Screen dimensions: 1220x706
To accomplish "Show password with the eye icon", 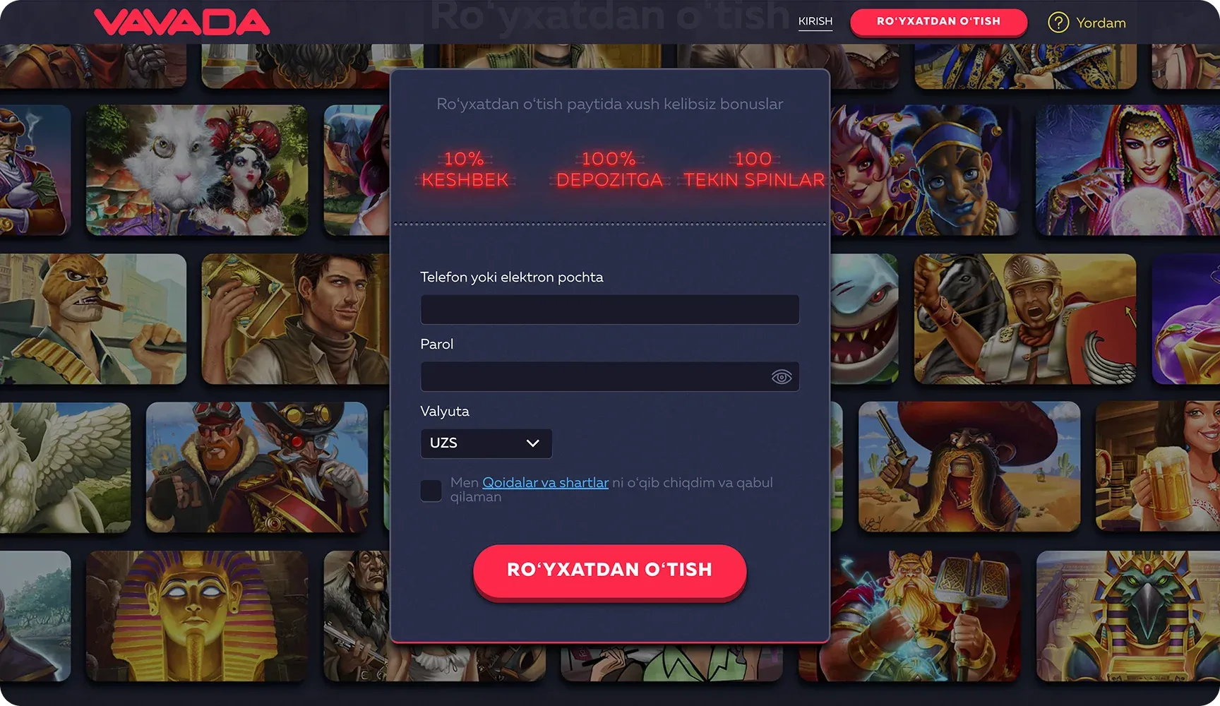I will [x=781, y=377].
